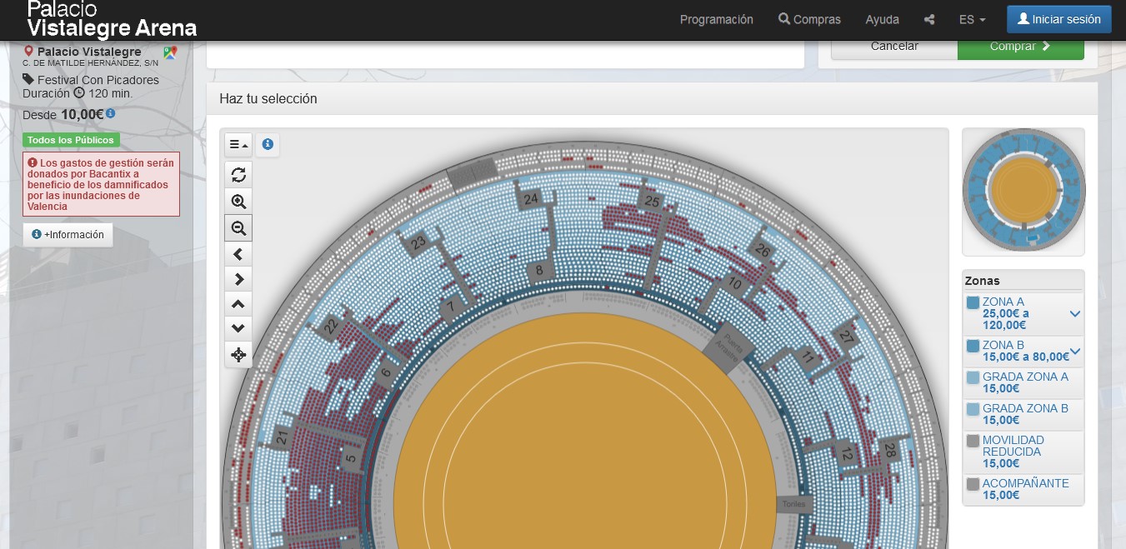Viewport: 1126px width, 549px height.
Task: Zoom out of the seat map
Action: pos(238,227)
